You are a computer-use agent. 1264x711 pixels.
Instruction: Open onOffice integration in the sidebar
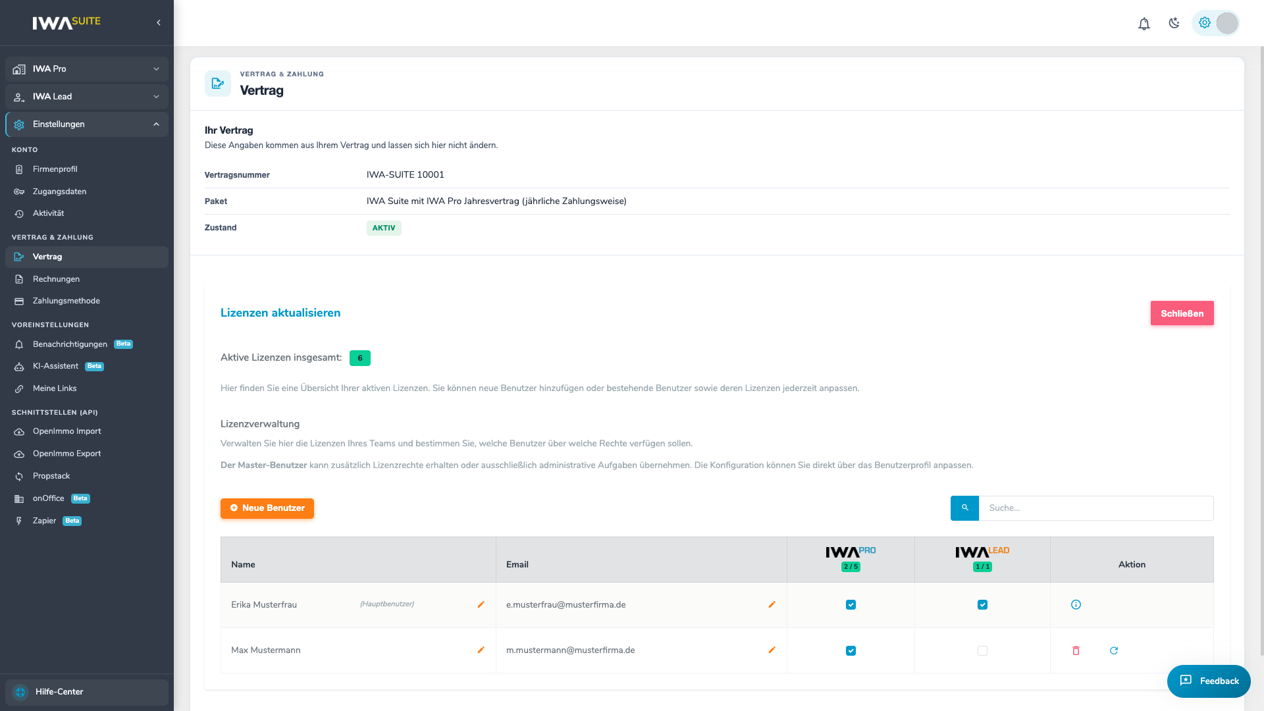tap(87, 498)
